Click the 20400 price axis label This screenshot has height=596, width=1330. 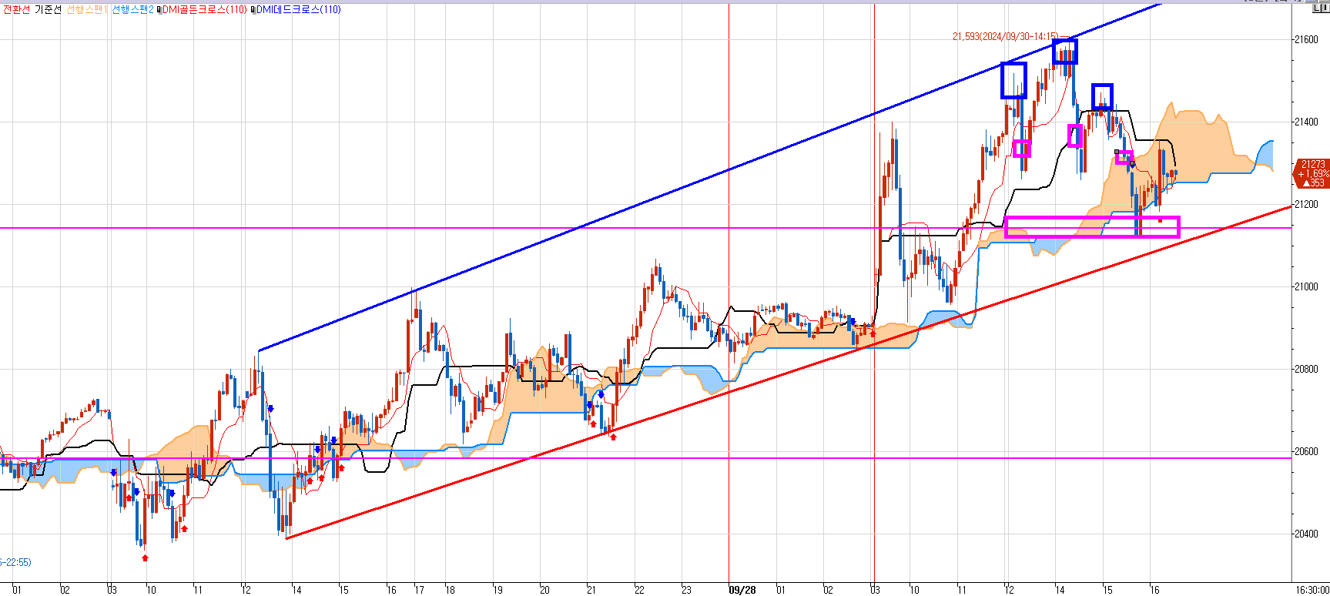1307,534
